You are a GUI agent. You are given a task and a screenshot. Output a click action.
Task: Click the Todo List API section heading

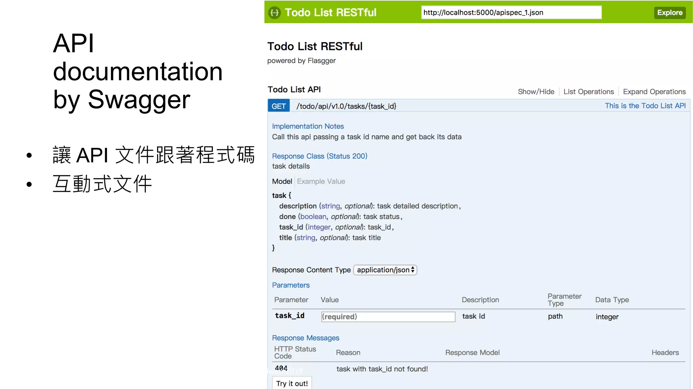pyautogui.click(x=294, y=89)
